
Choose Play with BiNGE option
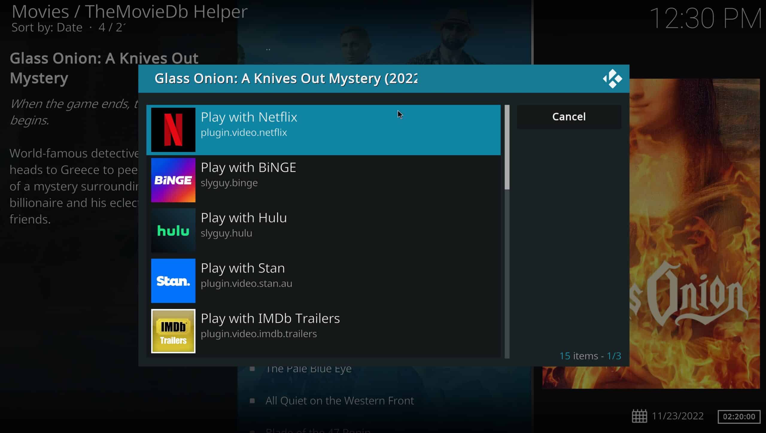pos(323,180)
